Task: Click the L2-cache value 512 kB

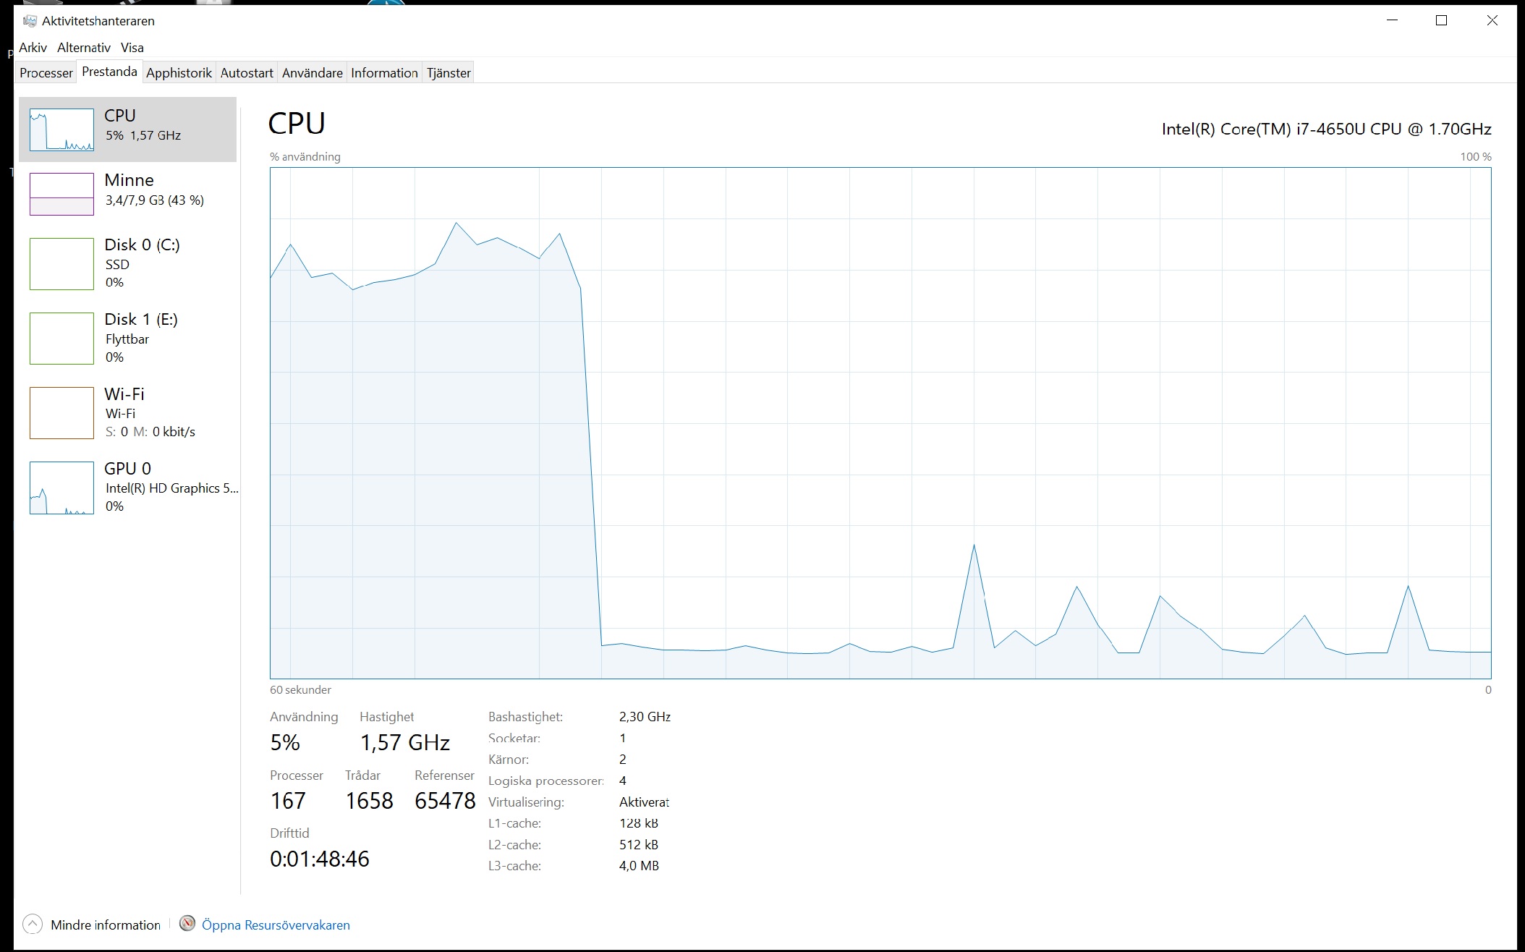Action: 639,845
